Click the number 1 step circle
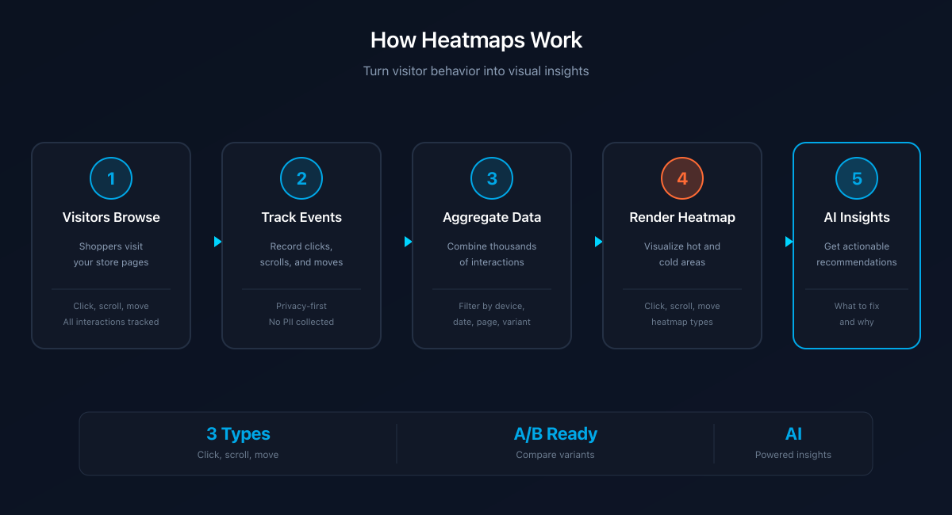This screenshot has width=952, height=515. pos(111,178)
